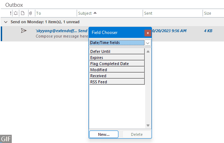Viewport: 224px width, 143px height.
Task: Select the skyyang@extendoff... recipient text
Action: (x=56, y=31)
